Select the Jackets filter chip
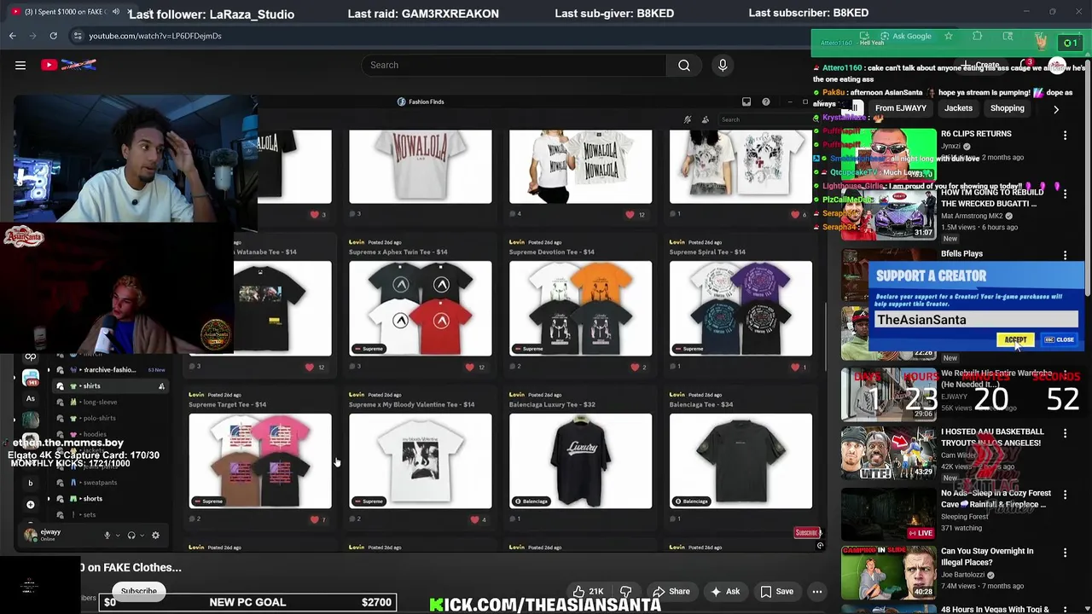 pos(958,108)
